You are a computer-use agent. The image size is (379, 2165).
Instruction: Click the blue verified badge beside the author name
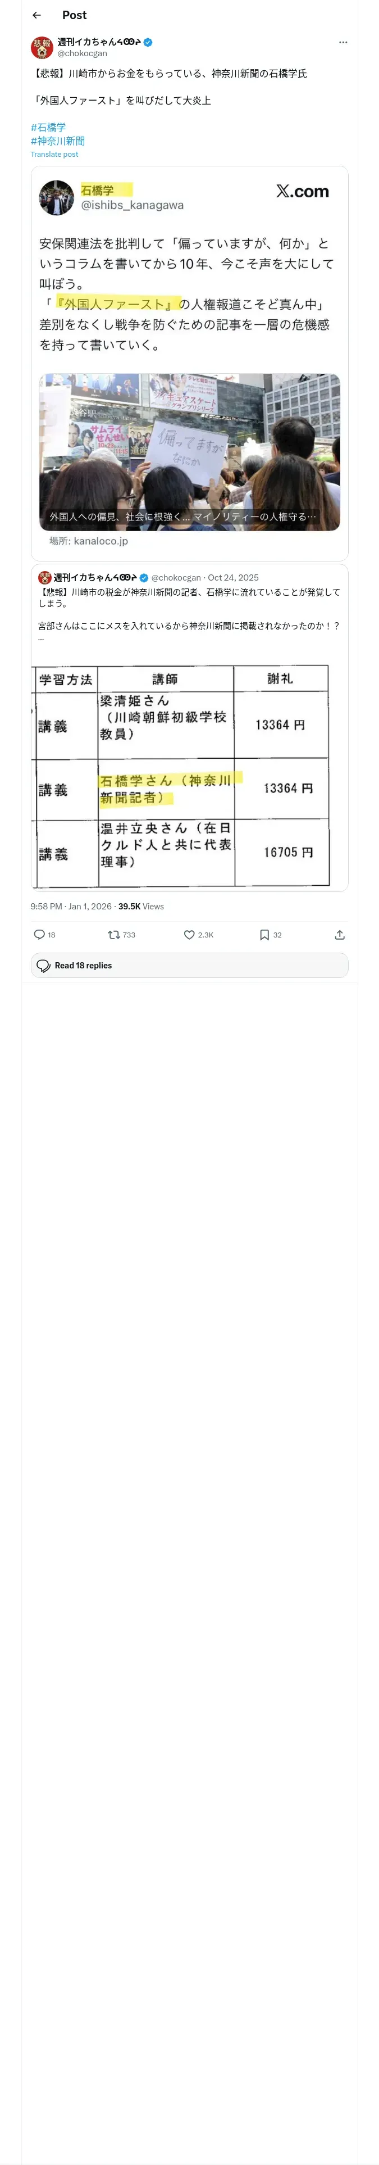(148, 42)
